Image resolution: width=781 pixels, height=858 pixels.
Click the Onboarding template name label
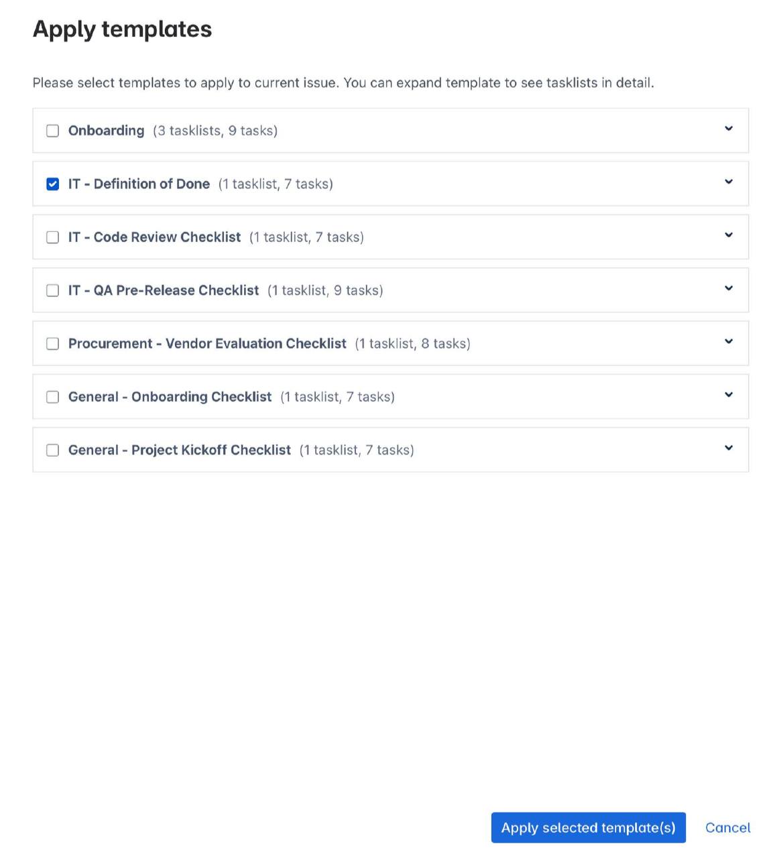[x=106, y=131]
